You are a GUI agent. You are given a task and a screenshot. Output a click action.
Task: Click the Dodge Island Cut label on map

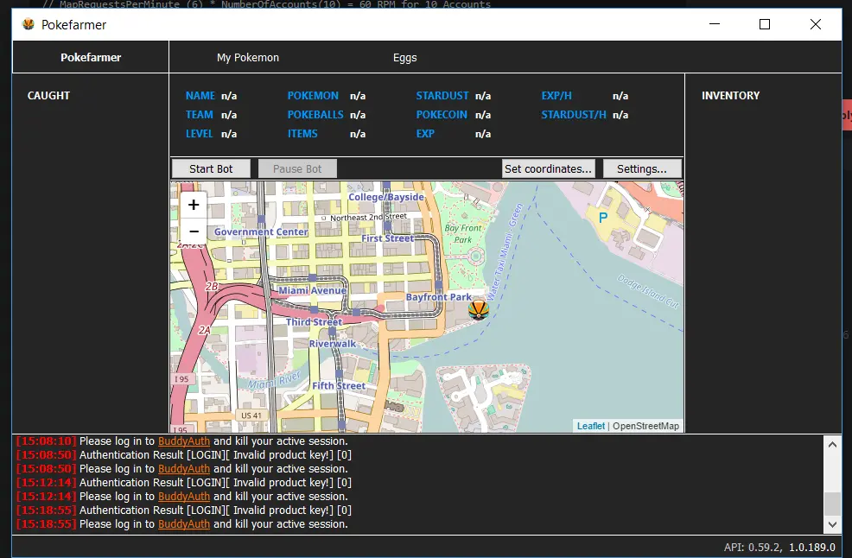coord(648,292)
